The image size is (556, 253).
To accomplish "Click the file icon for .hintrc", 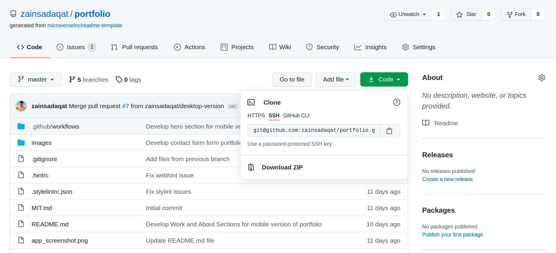I will (21, 175).
